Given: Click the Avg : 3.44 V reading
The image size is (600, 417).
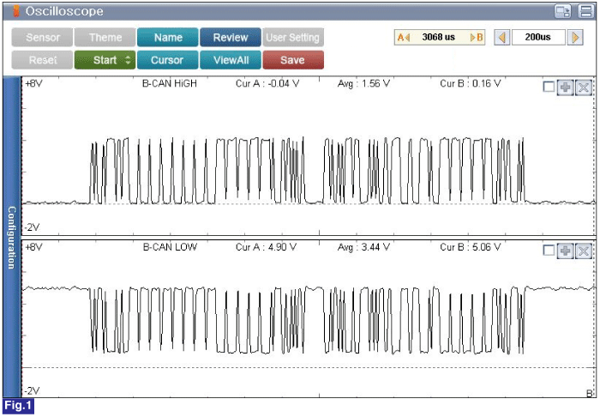Looking at the screenshot, I should click(363, 247).
